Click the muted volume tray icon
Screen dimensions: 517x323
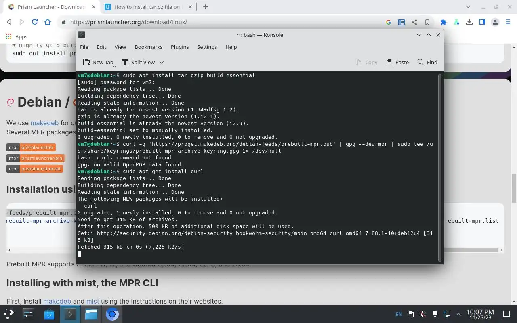click(422, 314)
